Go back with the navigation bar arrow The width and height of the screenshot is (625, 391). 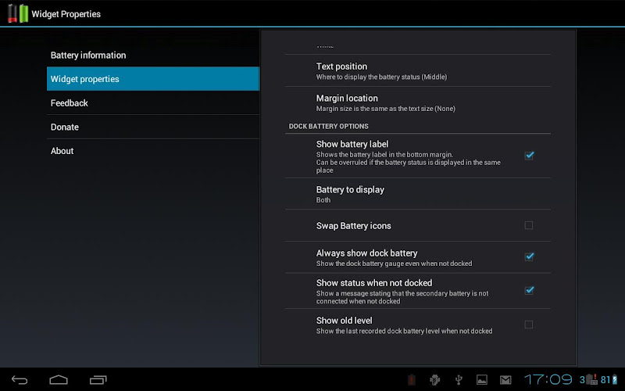coord(20,380)
